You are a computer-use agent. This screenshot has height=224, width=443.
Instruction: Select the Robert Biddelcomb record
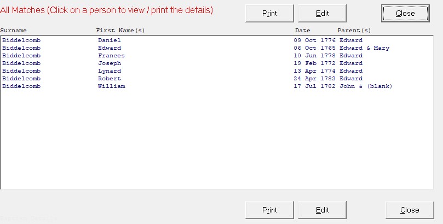(110, 79)
